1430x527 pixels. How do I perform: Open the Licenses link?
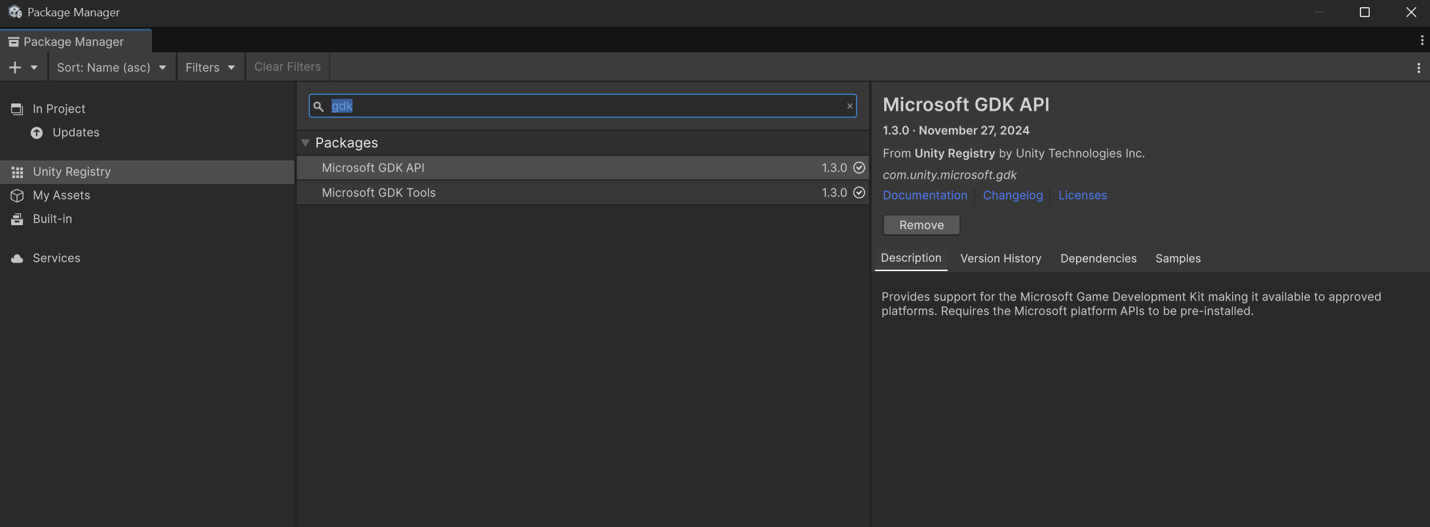[1083, 195]
